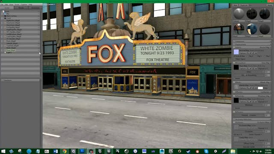This screenshot has width=274, height=154.
Task: Expand the Surface normal map model dropdown
Action: click(x=265, y=47)
